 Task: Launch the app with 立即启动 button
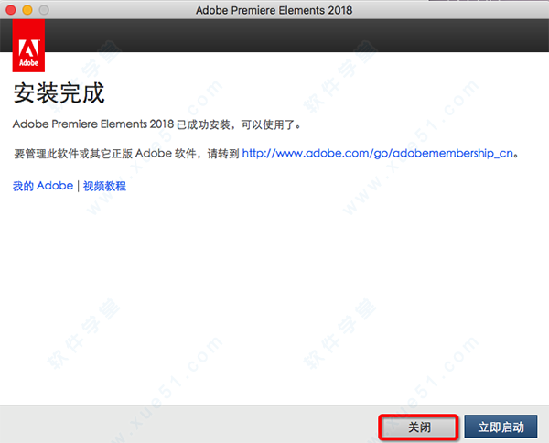tap(501, 427)
